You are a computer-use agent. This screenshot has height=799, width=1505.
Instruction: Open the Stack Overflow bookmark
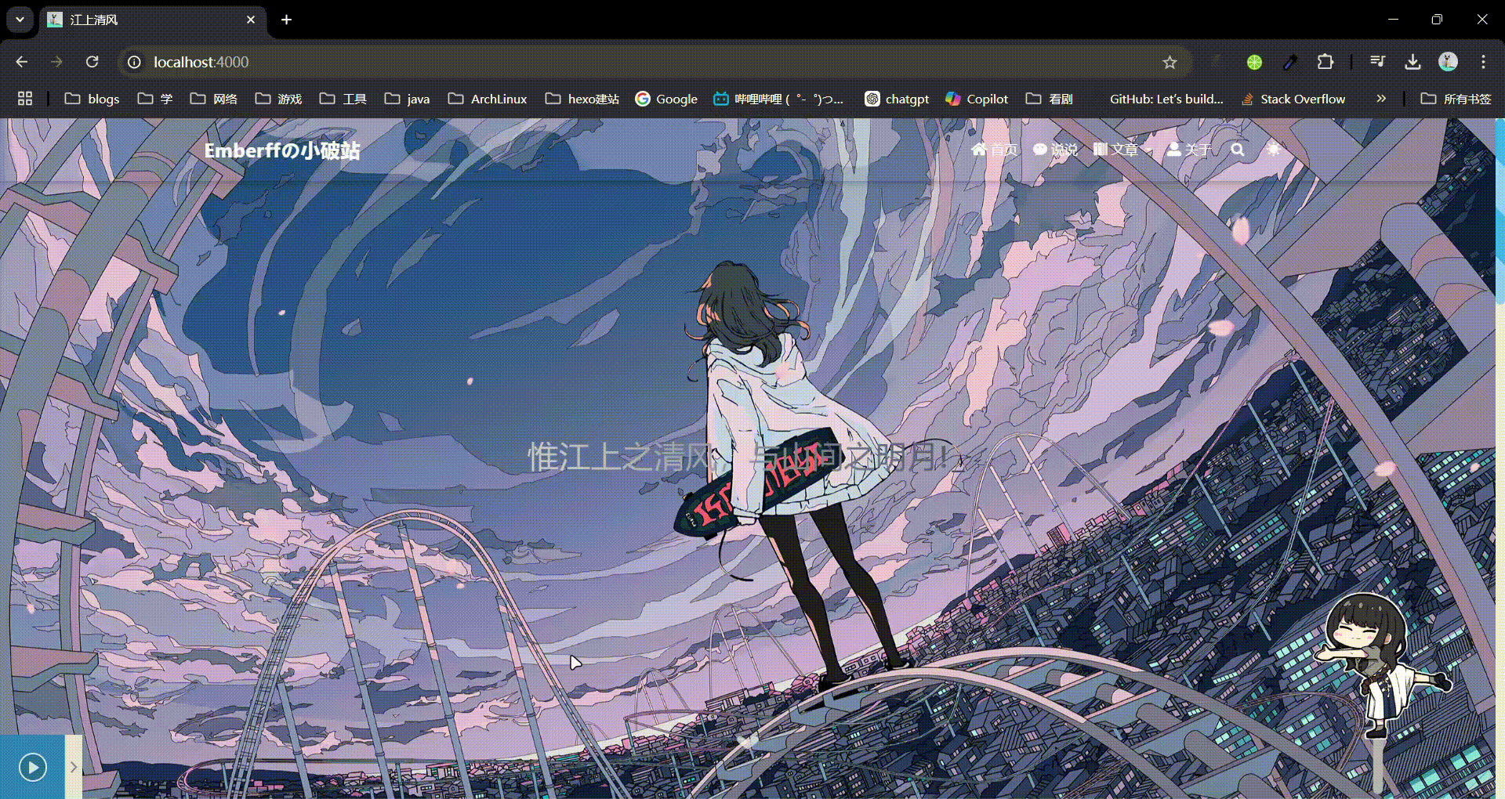click(1293, 99)
